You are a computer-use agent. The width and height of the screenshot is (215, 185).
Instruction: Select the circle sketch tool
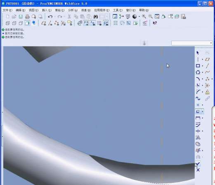point(198,72)
